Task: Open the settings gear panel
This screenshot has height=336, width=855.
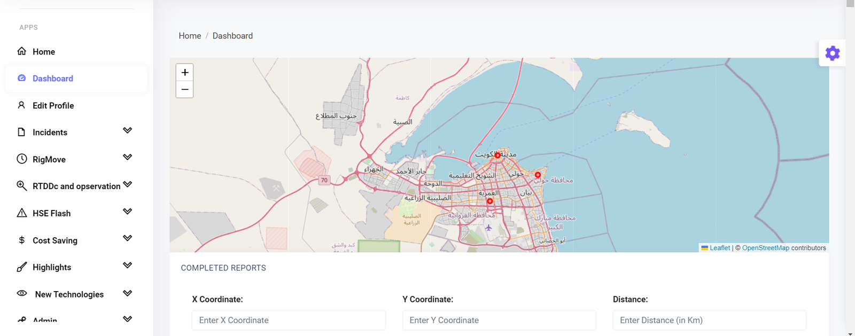Action: [x=832, y=53]
